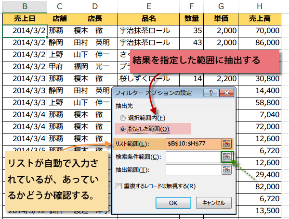This screenshot has width=289, height=219.
Task: Focus the リスト範囲 input field
Action: pyautogui.click(x=194, y=144)
